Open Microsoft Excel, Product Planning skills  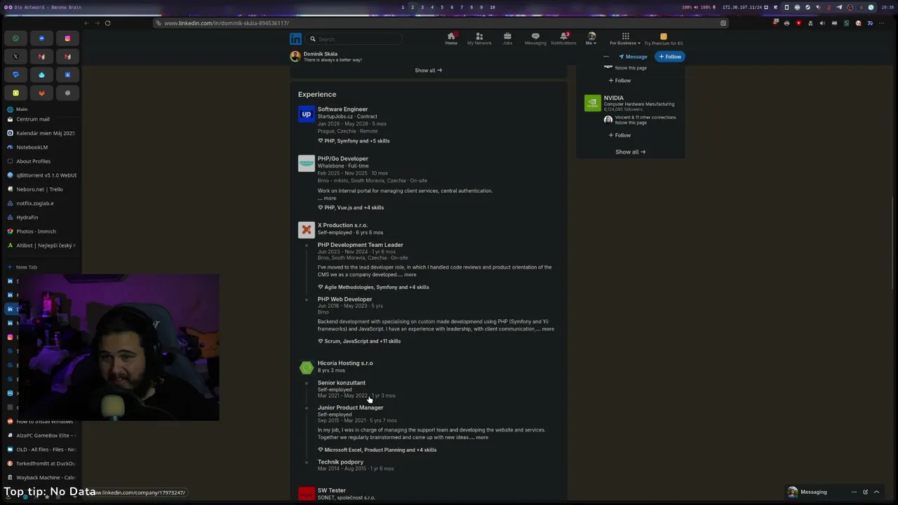tap(377, 450)
